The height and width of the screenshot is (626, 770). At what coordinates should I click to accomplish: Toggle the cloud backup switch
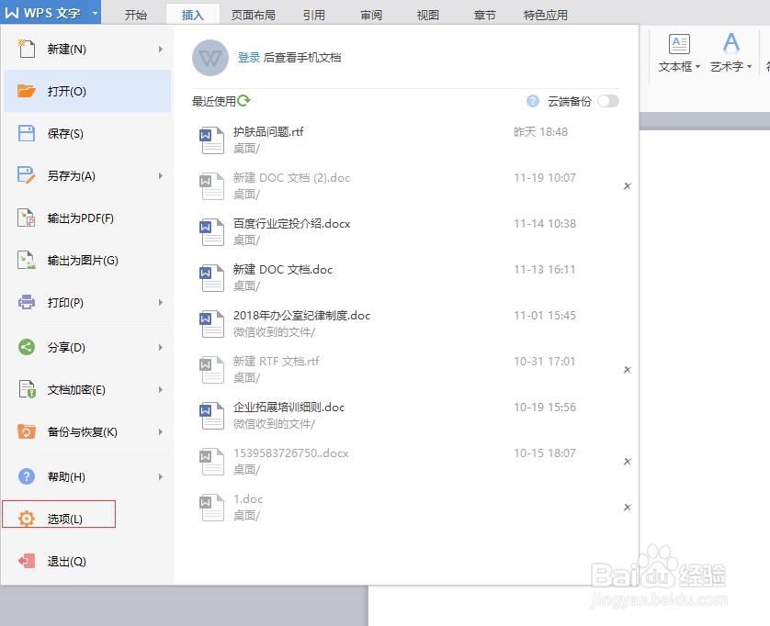pyautogui.click(x=608, y=101)
